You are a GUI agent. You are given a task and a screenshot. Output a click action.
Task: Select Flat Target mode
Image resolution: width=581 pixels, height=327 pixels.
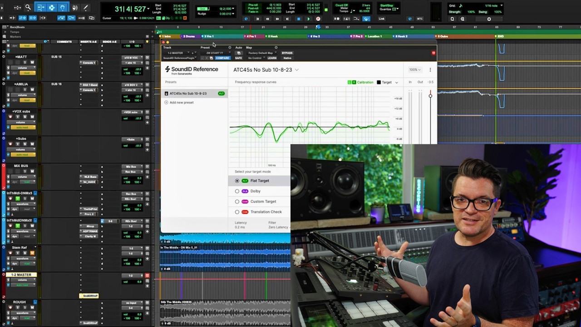pos(259,181)
